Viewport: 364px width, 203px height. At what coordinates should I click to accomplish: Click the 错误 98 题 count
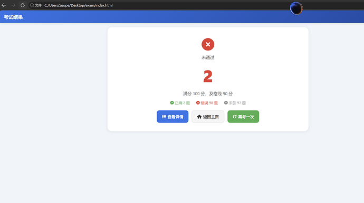tap(209, 103)
